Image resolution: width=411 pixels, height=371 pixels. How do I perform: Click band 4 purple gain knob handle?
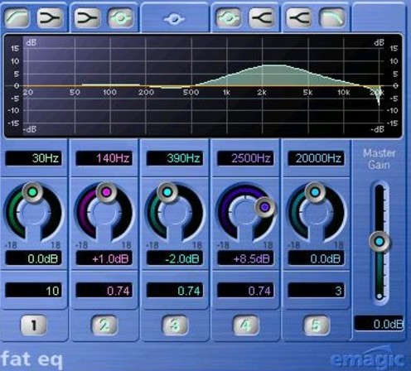pyautogui.click(x=264, y=207)
